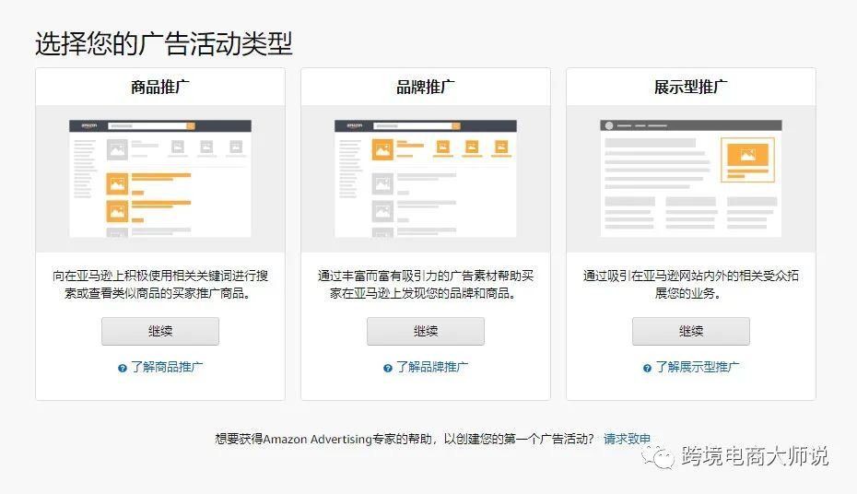Click description text starting 通过丰富而富有吸引力
Image resolution: width=857 pixels, height=494 pixels.
pyautogui.click(x=425, y=284)
